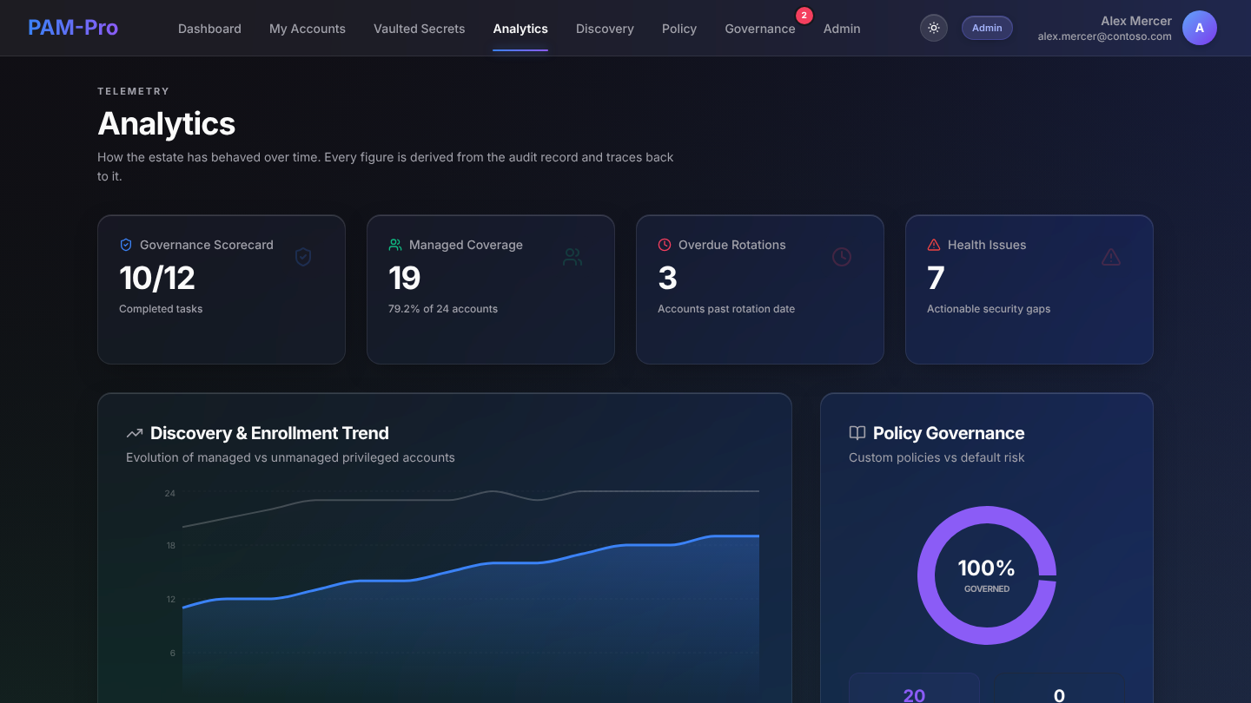Click the '79.2% of 24 accounts' text
1251x703 pixels.
443,309
